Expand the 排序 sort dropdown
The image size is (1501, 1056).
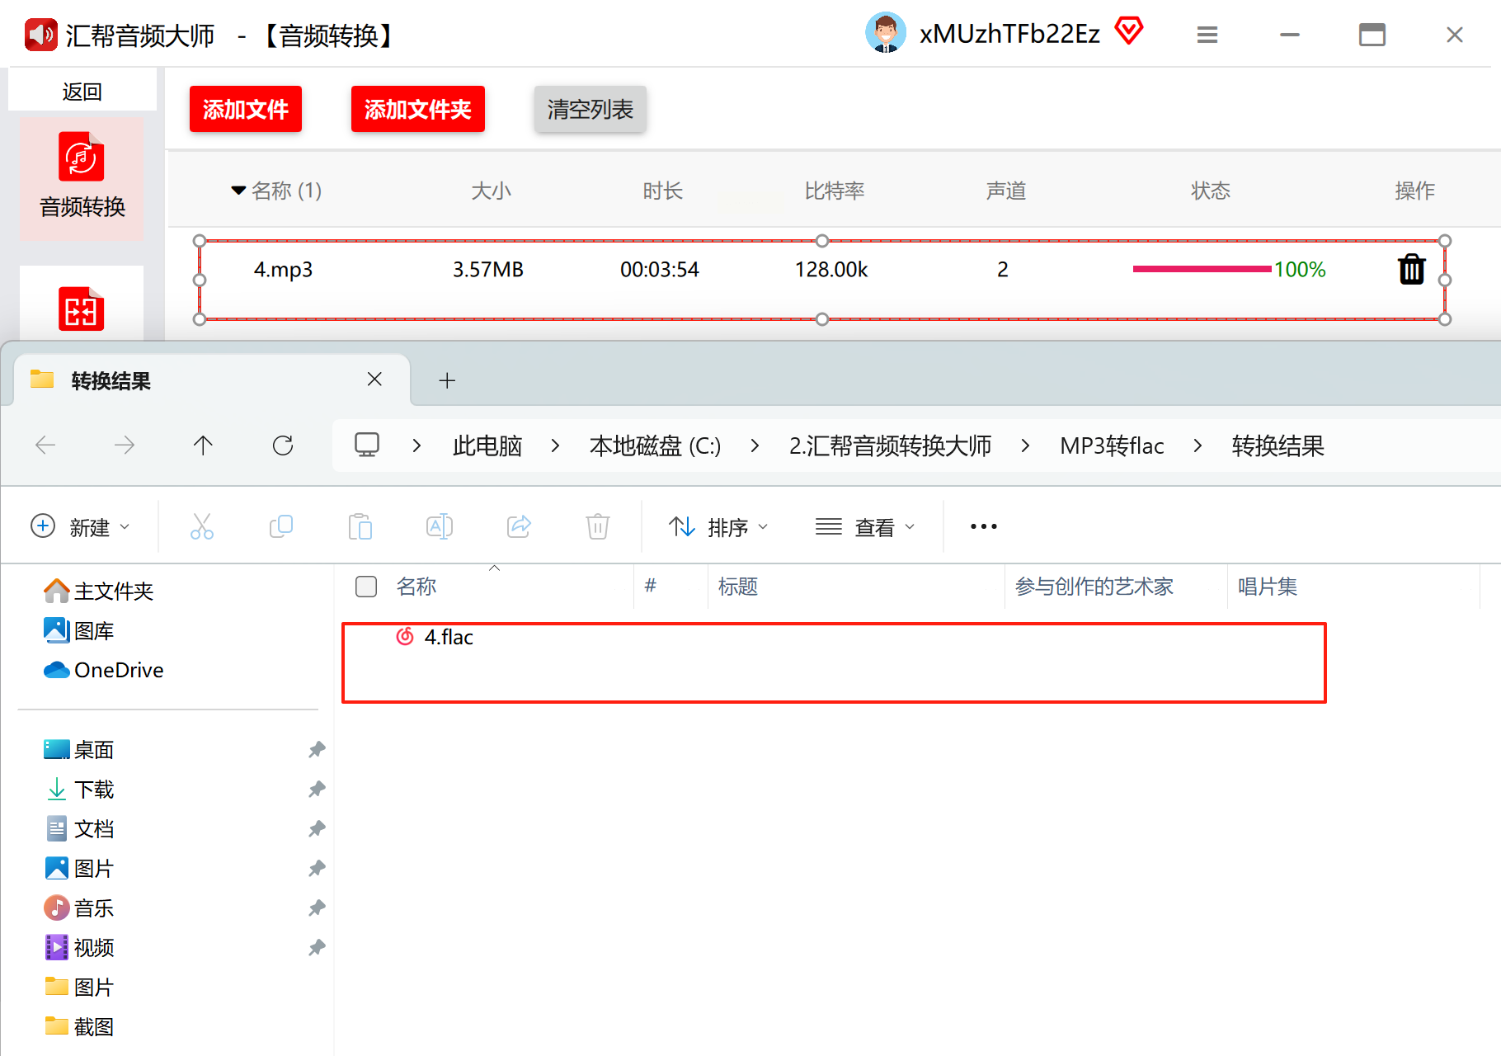pos(718,526)
